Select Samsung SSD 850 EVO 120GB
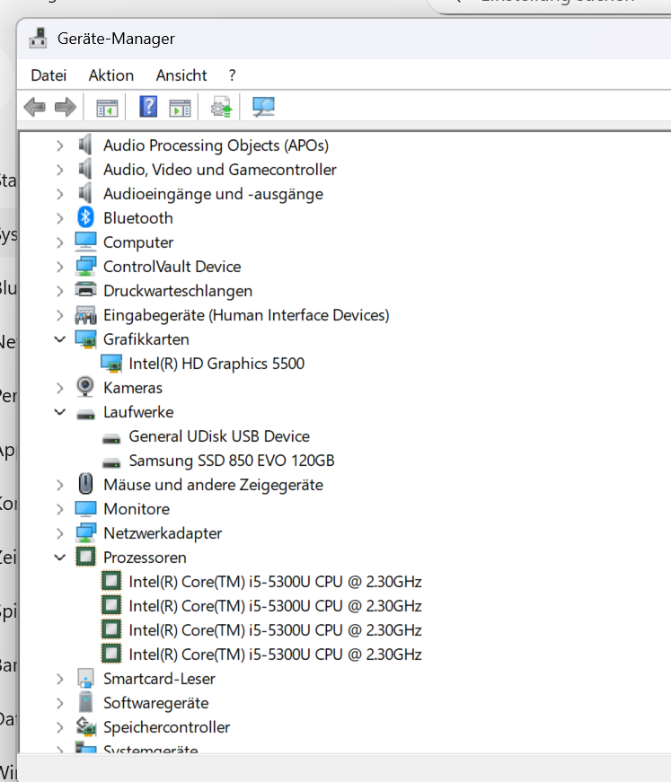Screen dimensions: 671x782 point(232,461)
